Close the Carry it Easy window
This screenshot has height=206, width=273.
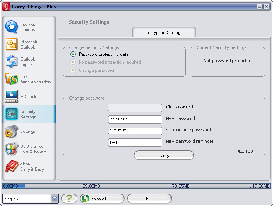pyautogui.click(x=266, y=7)
